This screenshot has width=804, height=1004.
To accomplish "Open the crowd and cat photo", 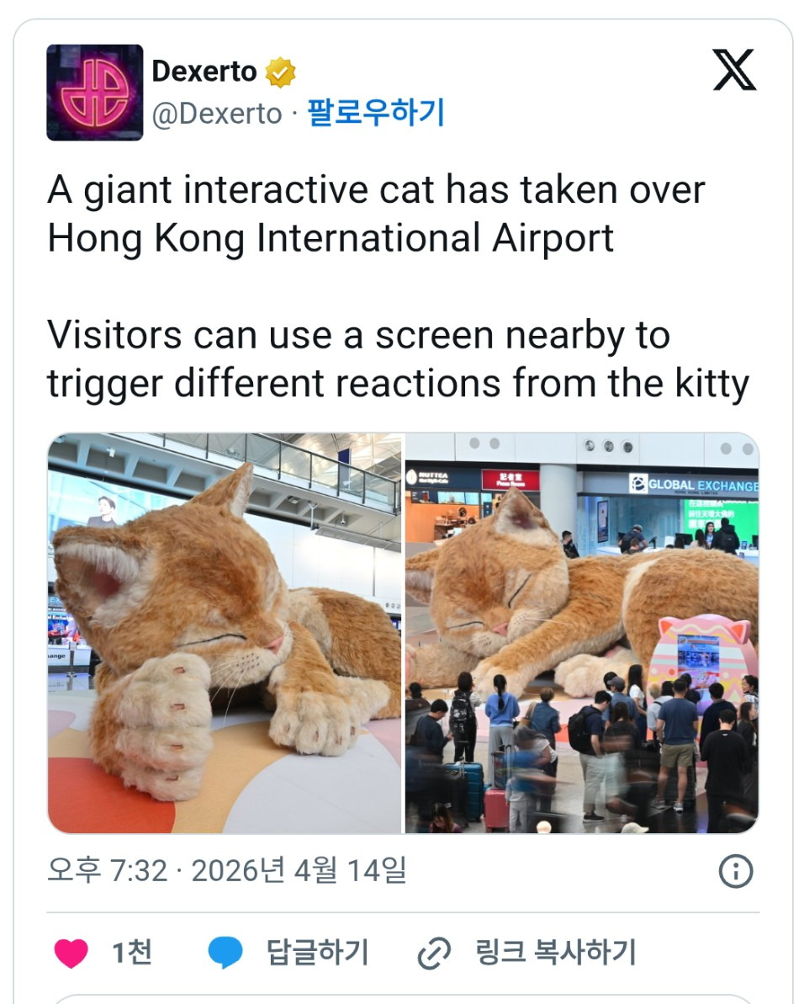I will 582,633.
